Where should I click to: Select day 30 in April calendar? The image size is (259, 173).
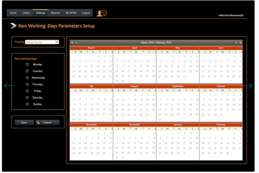tap(123, 81)
